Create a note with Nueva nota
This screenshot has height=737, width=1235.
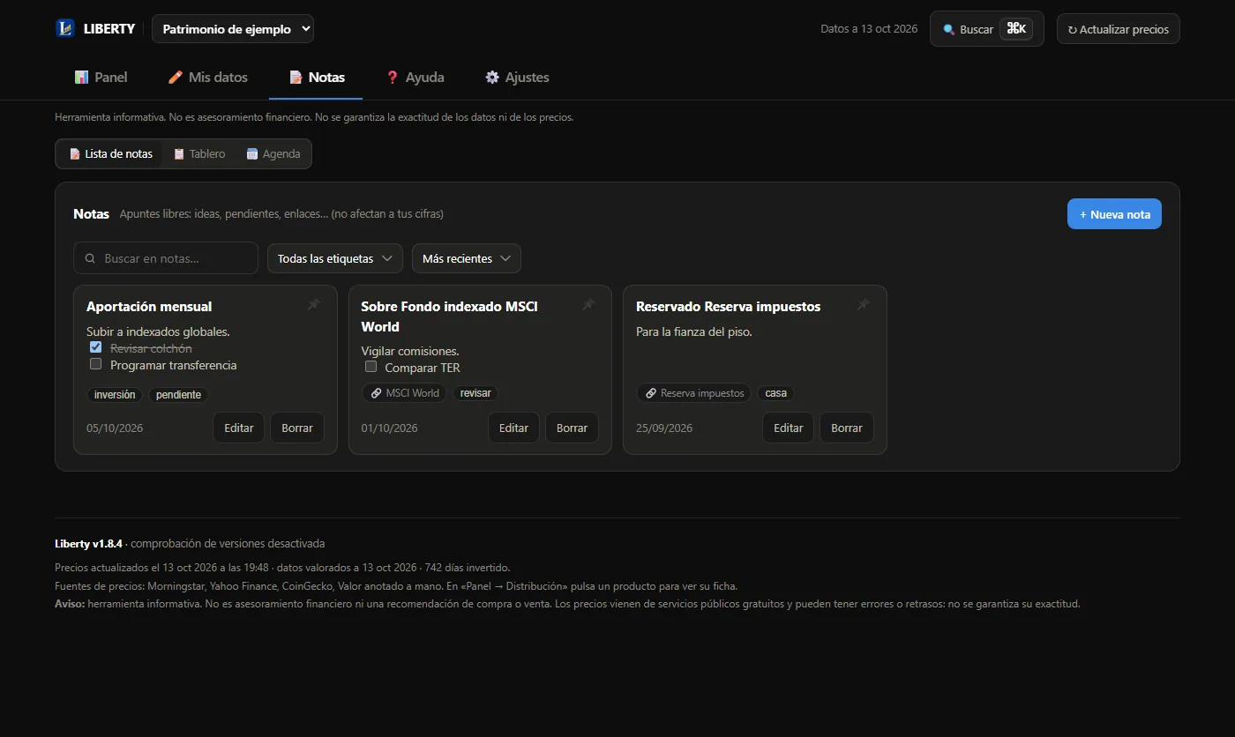click(1114, 214)
